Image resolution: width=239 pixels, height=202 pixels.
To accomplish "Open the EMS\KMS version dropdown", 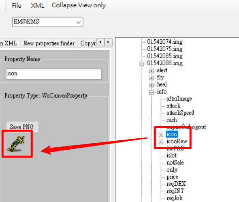I will [x=48, y=22].
